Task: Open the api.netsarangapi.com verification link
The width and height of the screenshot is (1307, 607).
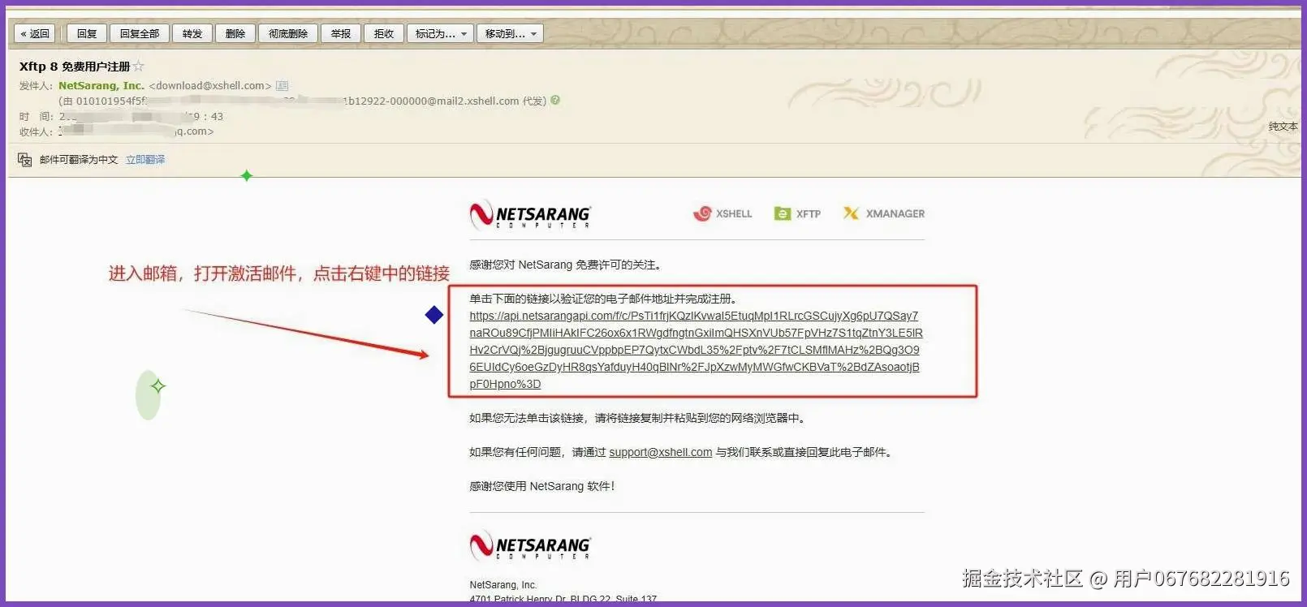Action: pos(696,350)
